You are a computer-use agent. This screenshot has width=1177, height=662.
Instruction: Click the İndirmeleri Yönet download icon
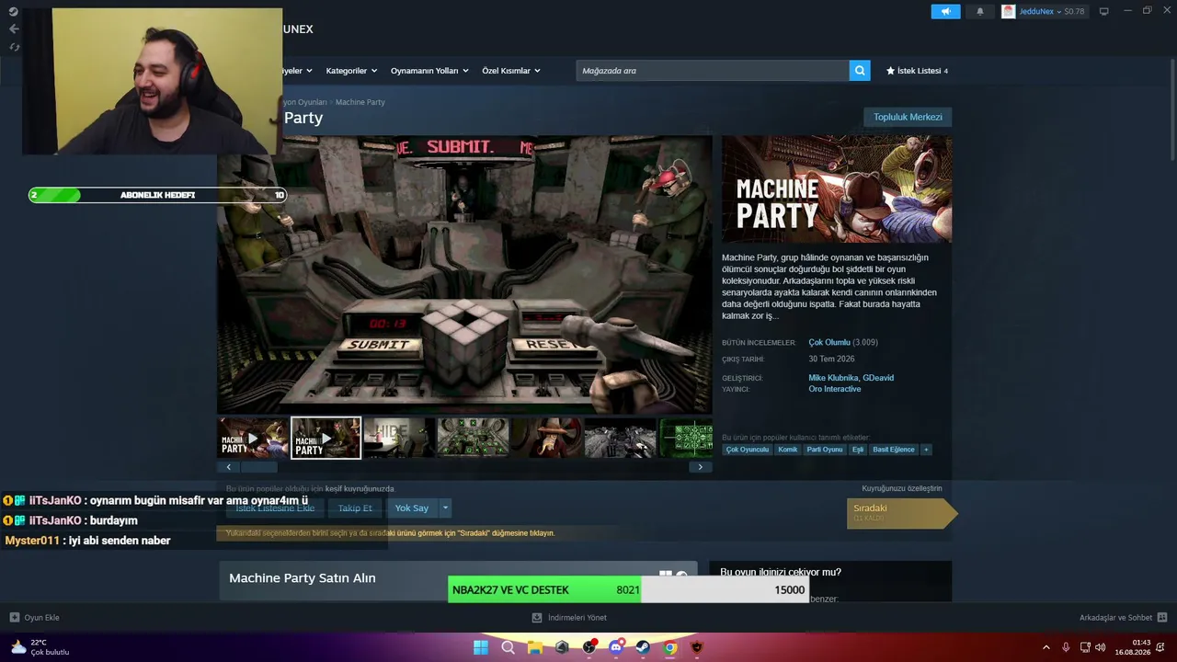click(x=537, y=618)
